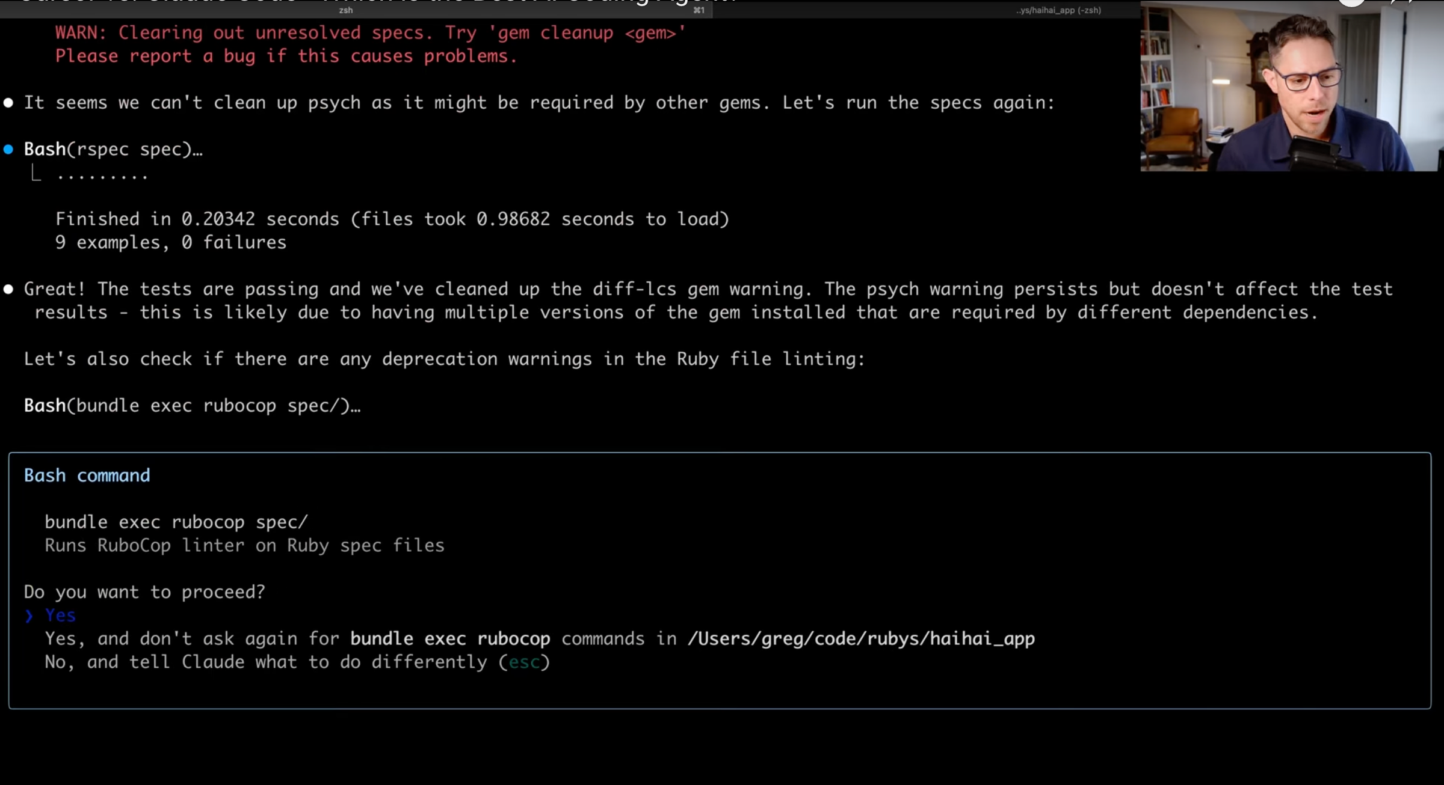Screen dimensions: 1444x785
Task: Click the selection arrow beside Yes
Action: [29, 616]
